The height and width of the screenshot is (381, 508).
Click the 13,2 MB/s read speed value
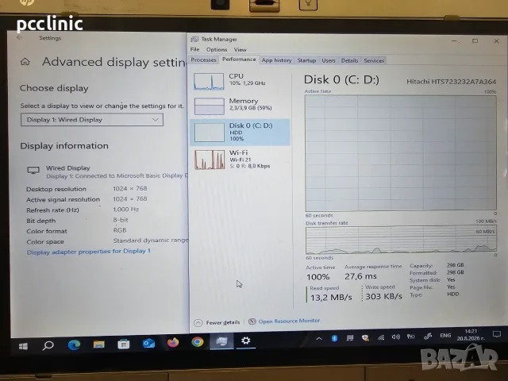tap(331, 297)
